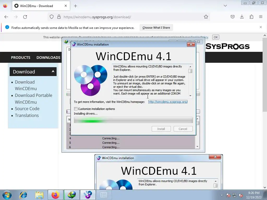The image size is (267, 200).
Task: Open the Firefox hamburger menu
Action: click(261, 17)
